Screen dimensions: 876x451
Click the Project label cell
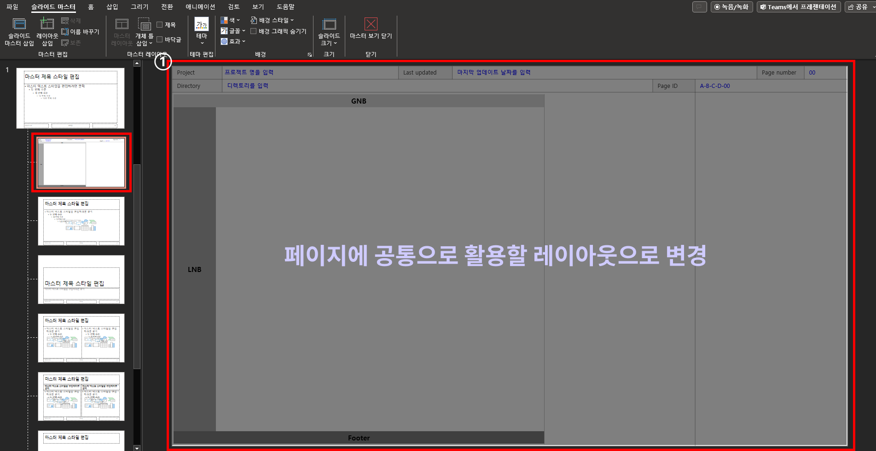coord(197,73)
